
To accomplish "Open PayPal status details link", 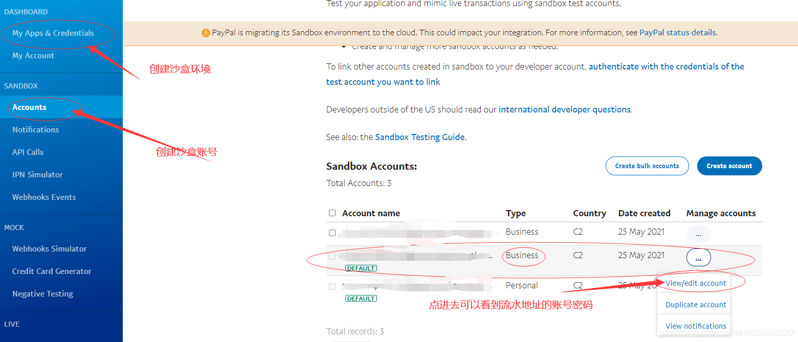I will point(677,33).
